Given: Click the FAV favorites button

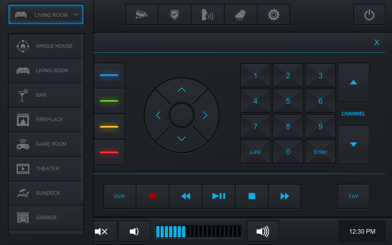Looking at the screenshot, I should click(353, 196).
